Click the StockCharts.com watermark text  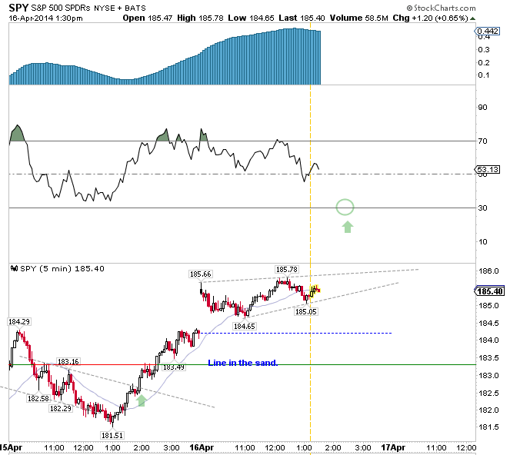(x=441, y=8)
